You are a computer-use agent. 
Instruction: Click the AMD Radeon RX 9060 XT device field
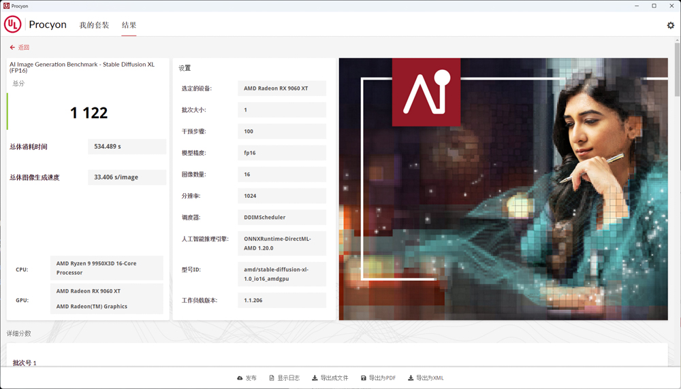(x=282, y=88)
